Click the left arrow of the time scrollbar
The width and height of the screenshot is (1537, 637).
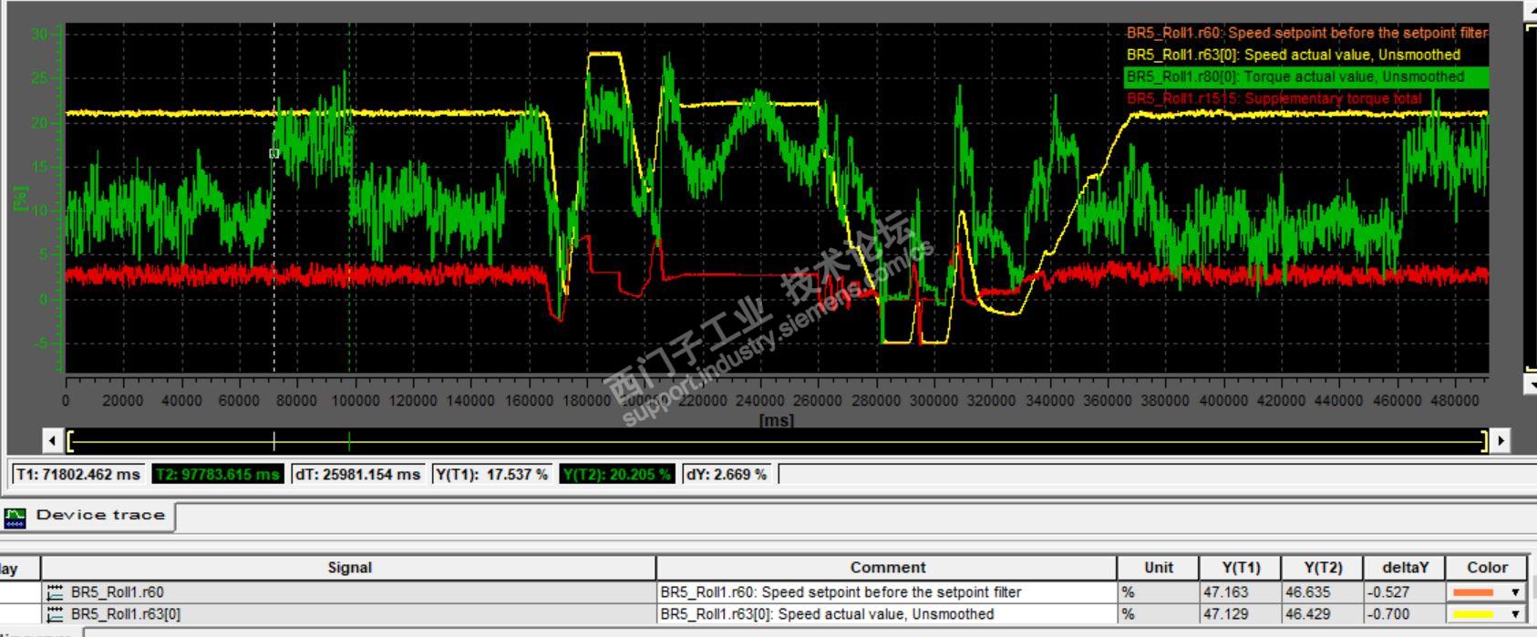[53, 442]
